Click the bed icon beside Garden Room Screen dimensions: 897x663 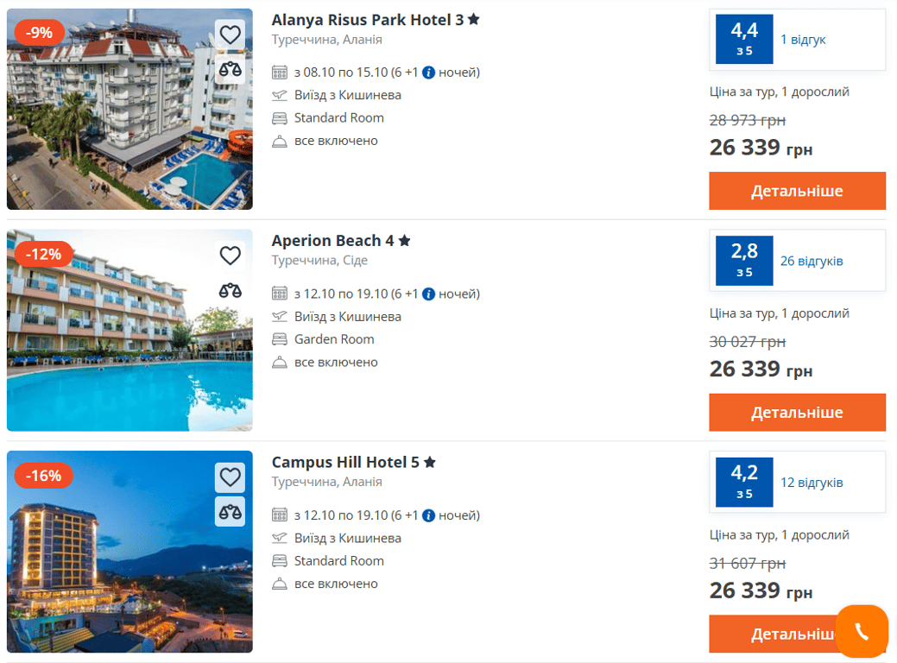(280, 339)
